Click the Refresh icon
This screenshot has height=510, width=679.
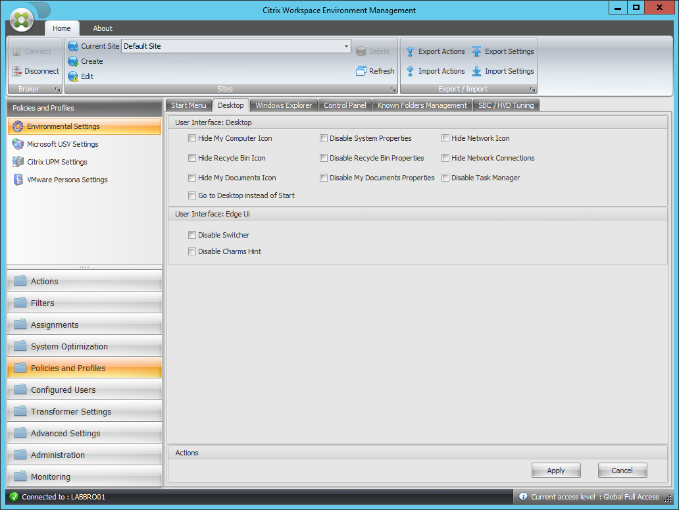point(374,71)
